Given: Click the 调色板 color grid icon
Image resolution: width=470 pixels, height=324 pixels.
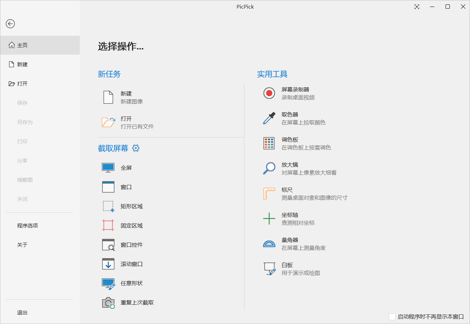Looking at the screenshot, I should coord(269,143).
